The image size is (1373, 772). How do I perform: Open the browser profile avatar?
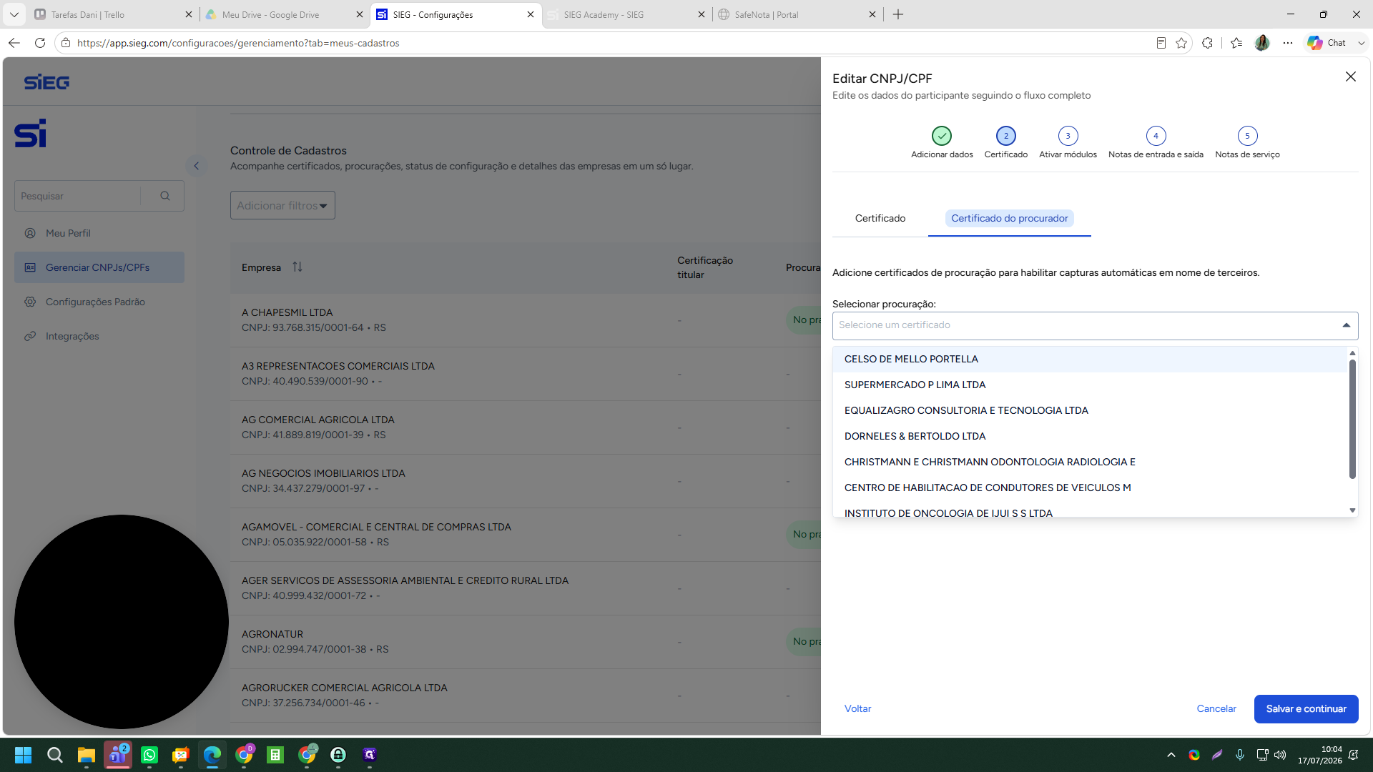[x=1262, y=43]
